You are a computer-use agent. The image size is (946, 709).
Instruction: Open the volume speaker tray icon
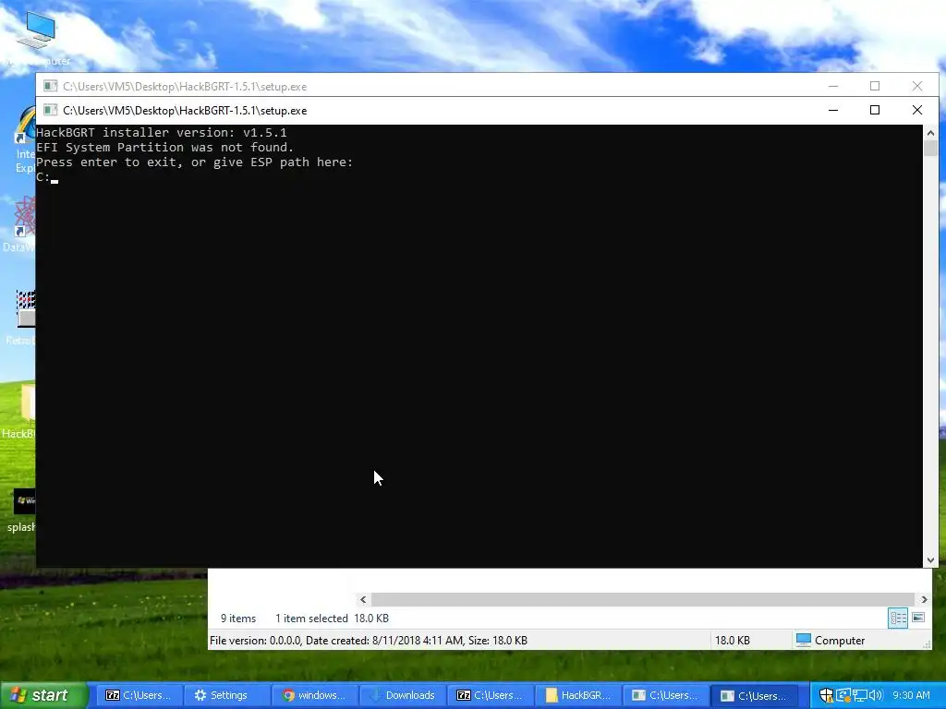point(875,695)
